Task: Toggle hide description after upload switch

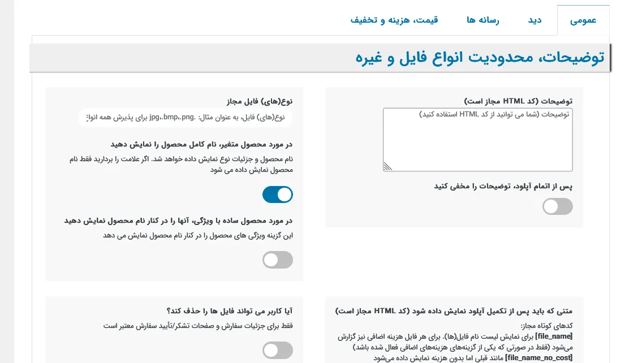Action: pos(557,206)
